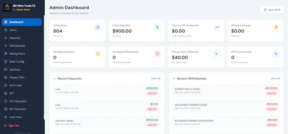This screenshot has width=288, height=134.
Task: Click the Pending Withdrawals clock icon
Action: (x=157, y=54)
